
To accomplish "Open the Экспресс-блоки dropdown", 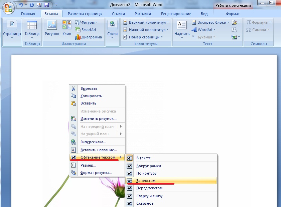I will click(x=210, y=22).
